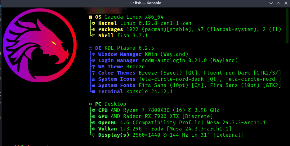290x146 pixels.
Task: Click the OpenGL chip icon
Action: tap(94, 123)
